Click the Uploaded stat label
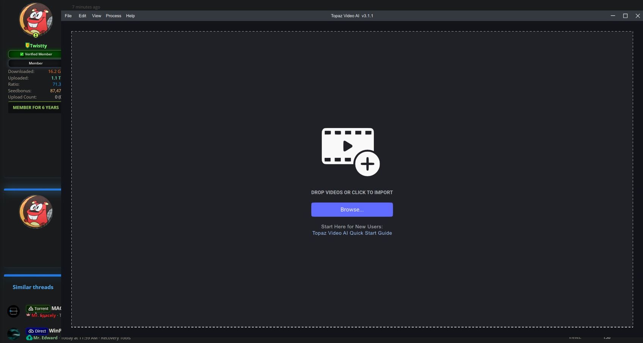The image size is (643, 343). (x=18, y=78)
